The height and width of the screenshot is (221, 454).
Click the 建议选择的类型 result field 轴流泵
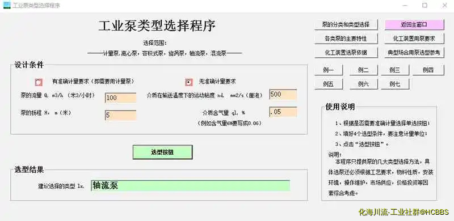[x=190, y=186]
